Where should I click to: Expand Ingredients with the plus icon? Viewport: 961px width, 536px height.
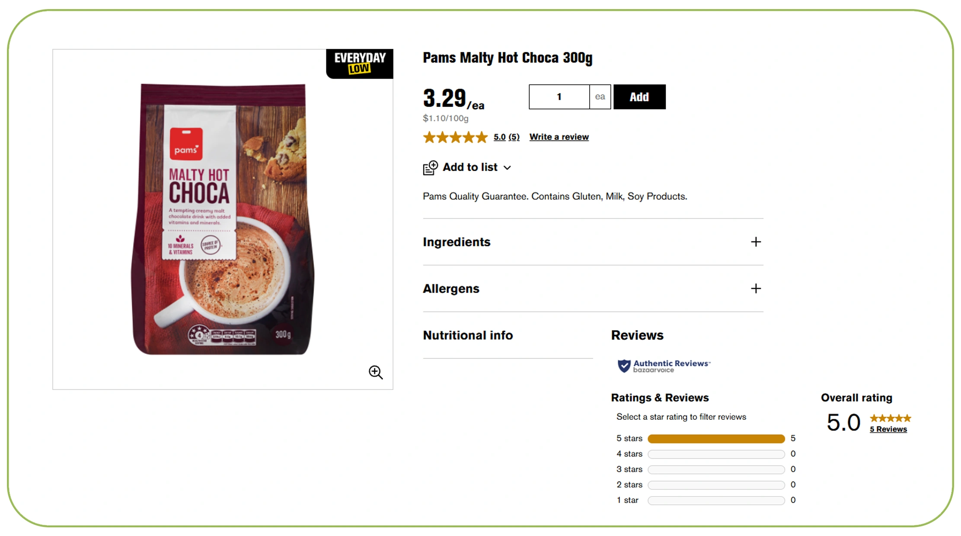click(x=756, y=242)
